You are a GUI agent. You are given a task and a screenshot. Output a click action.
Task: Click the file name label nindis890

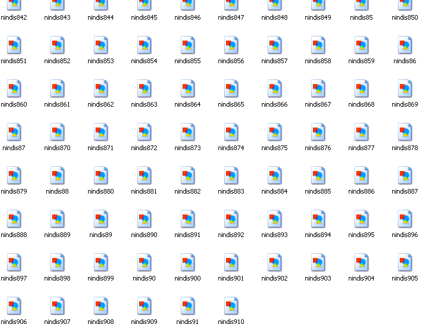144,235
